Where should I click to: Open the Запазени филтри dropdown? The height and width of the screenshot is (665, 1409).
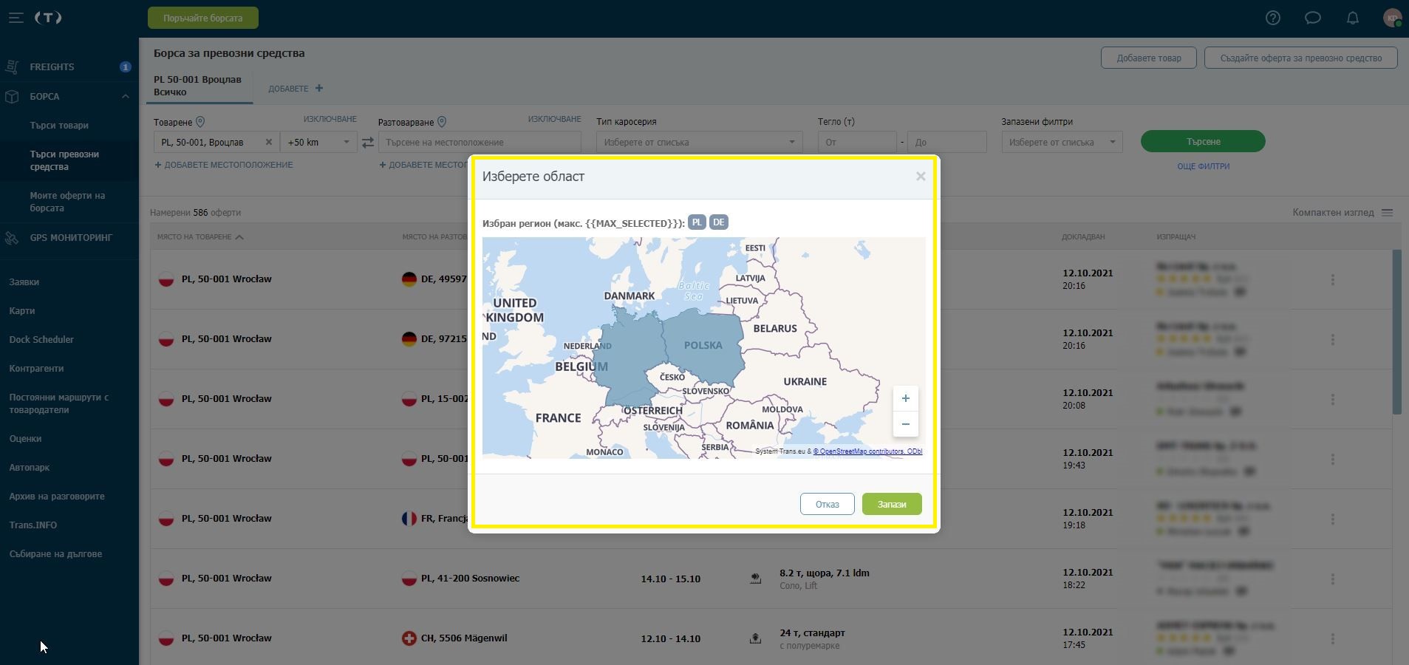coord(1062,142)
